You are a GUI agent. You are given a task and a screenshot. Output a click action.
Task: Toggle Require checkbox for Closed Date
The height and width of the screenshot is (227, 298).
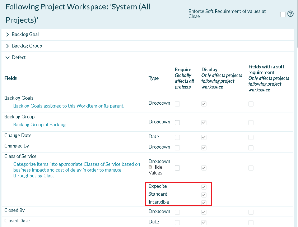(177, 222)
